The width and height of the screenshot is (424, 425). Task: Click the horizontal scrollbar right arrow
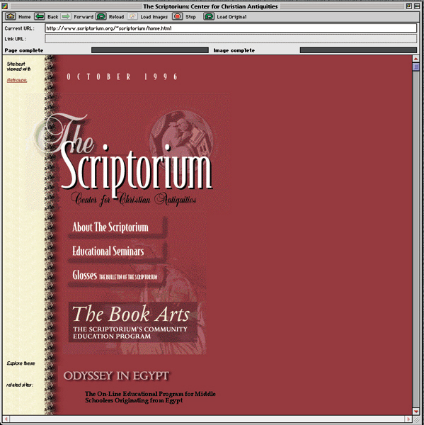pyautogui.click(x=408, y=419)
